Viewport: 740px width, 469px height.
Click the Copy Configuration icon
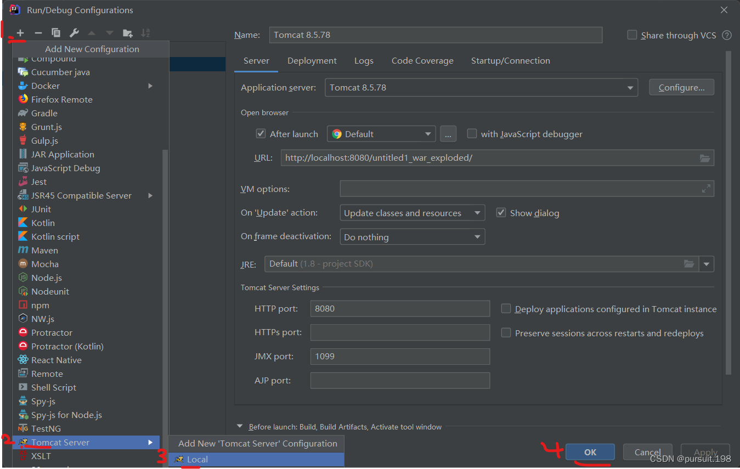[x=56, y=33]
